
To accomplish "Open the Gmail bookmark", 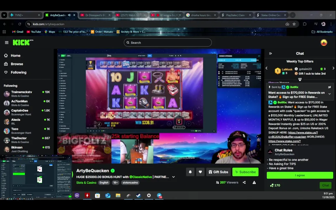I will point(17,32).
